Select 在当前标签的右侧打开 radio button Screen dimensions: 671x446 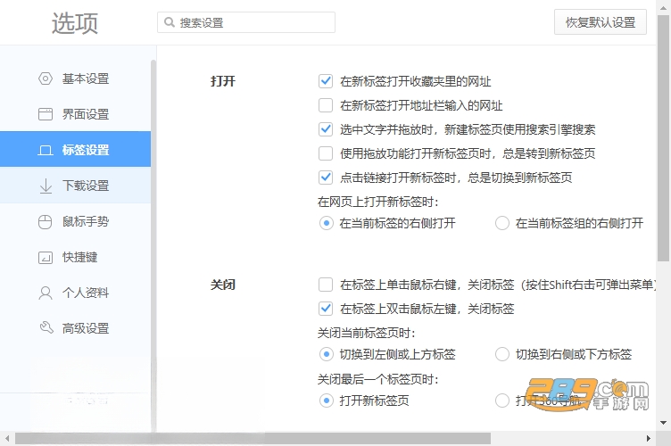[x=326, y=223]
